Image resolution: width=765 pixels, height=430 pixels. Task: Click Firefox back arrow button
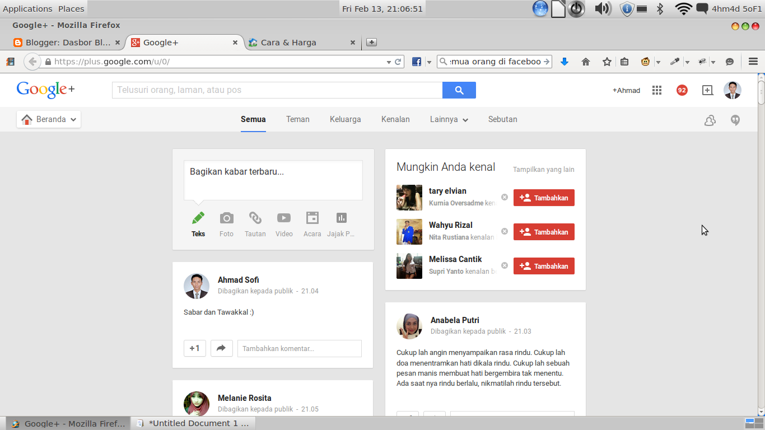coord(32,62)
